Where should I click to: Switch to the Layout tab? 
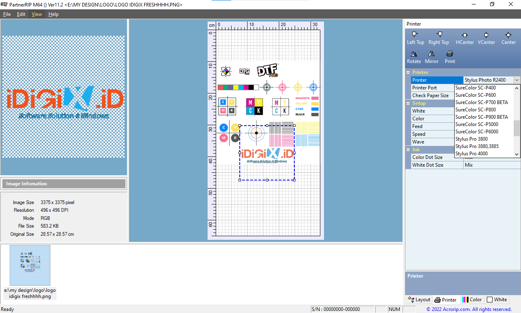(419, 300)
